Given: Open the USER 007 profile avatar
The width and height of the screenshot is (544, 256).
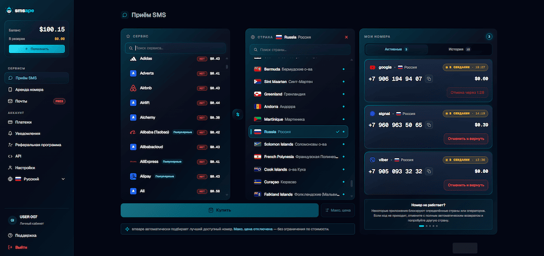Looking at the screenshot, I should point(12,220).
